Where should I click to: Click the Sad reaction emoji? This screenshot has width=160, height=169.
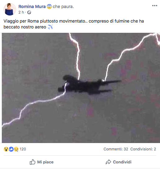16,149
